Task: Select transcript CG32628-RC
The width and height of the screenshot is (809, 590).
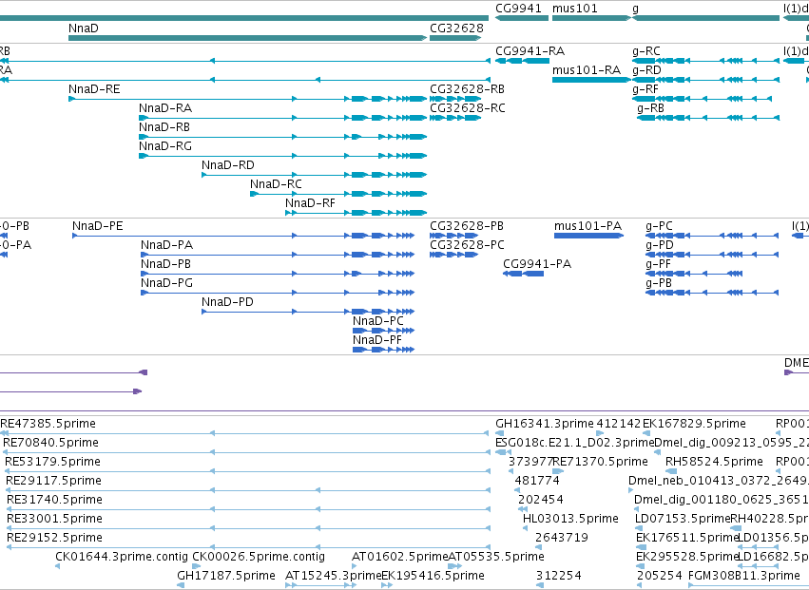Action: 455,118
